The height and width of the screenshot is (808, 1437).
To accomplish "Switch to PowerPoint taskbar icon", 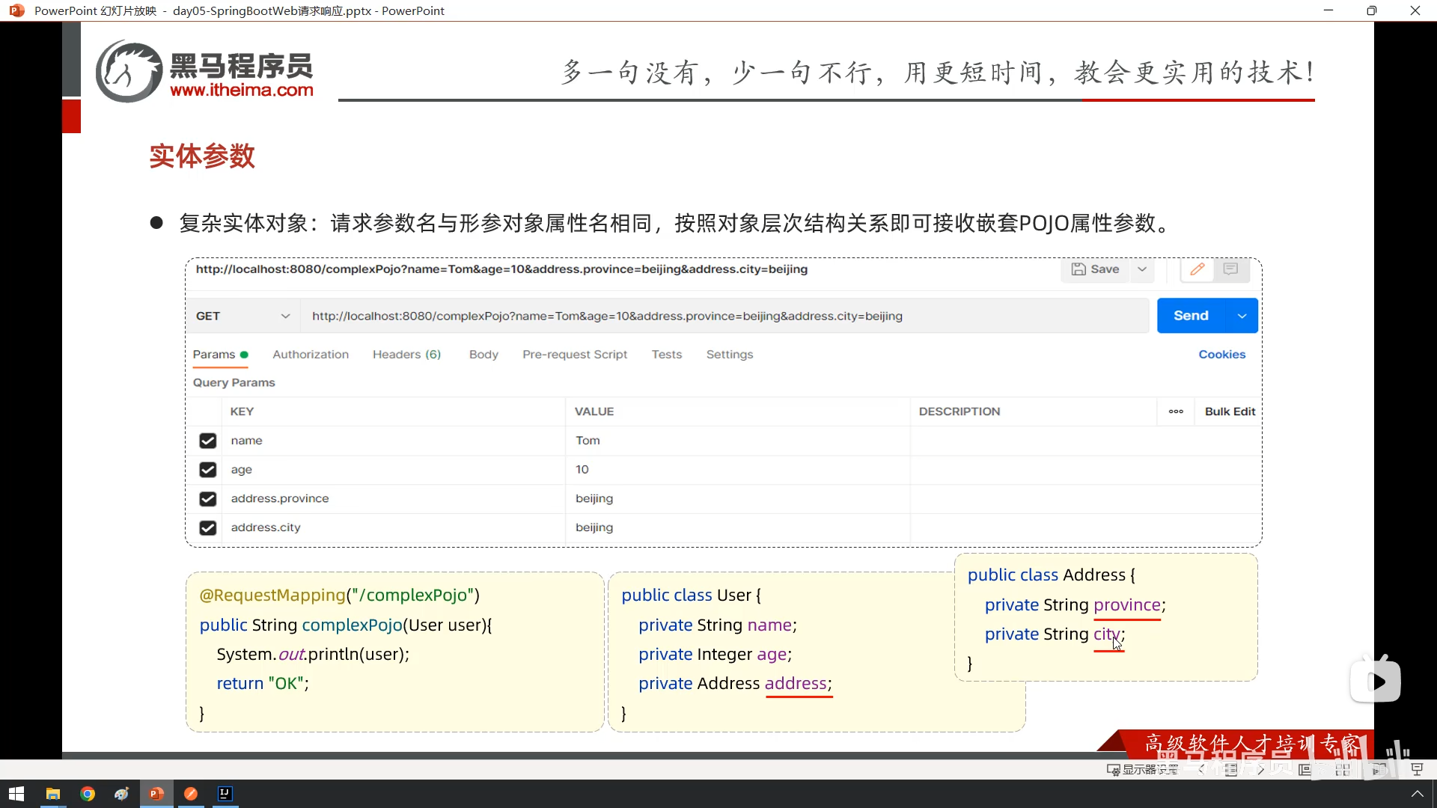I will 156,794.
